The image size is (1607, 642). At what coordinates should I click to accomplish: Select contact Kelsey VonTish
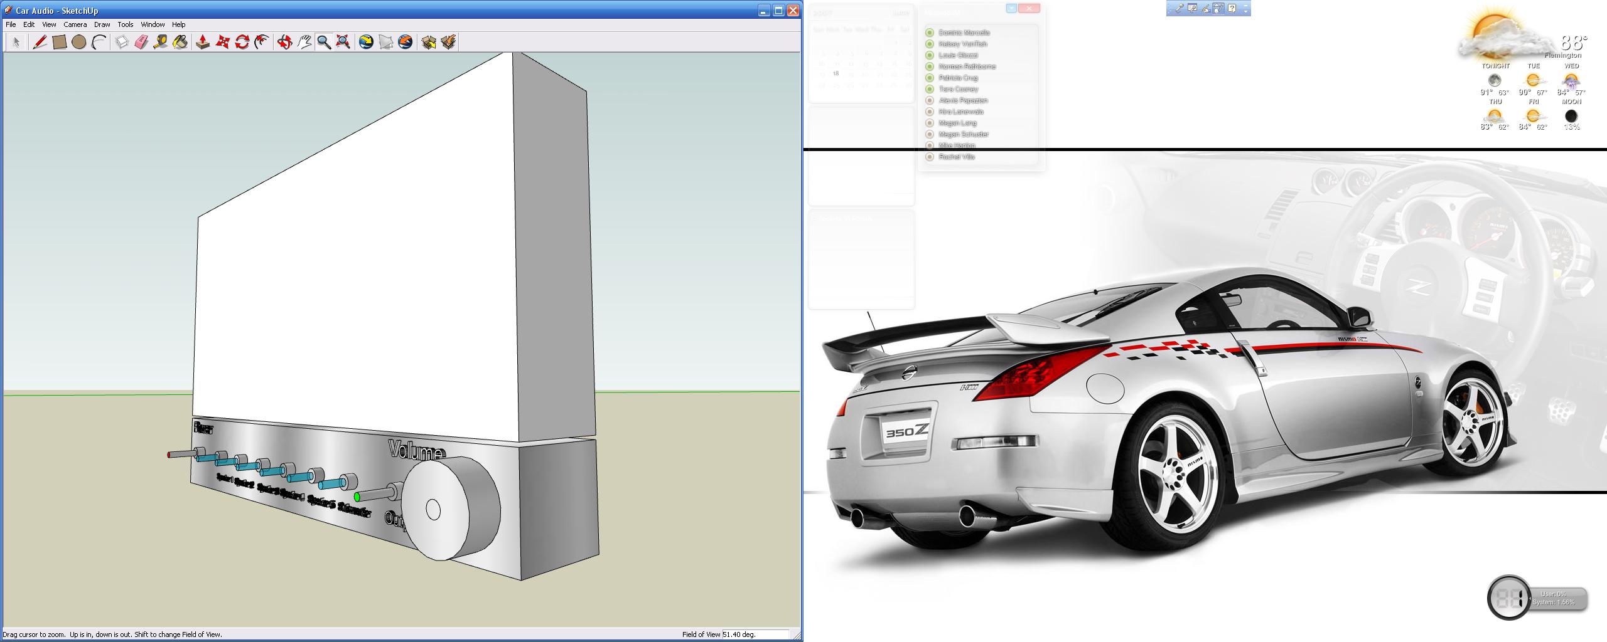(x=963, y=44)
